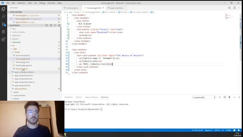Open the Extensions view
The width and height of the screenshot is (243, 137).
click(x=3, y=39)
